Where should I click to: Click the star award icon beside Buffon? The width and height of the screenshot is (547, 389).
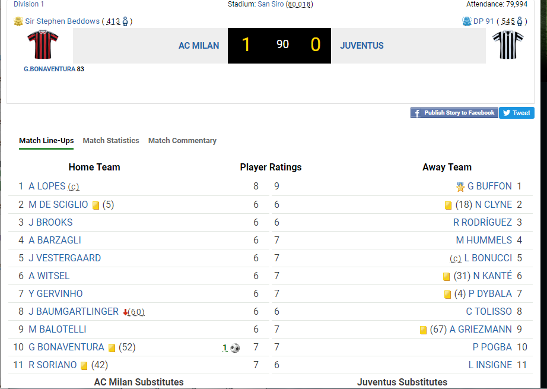460,187
